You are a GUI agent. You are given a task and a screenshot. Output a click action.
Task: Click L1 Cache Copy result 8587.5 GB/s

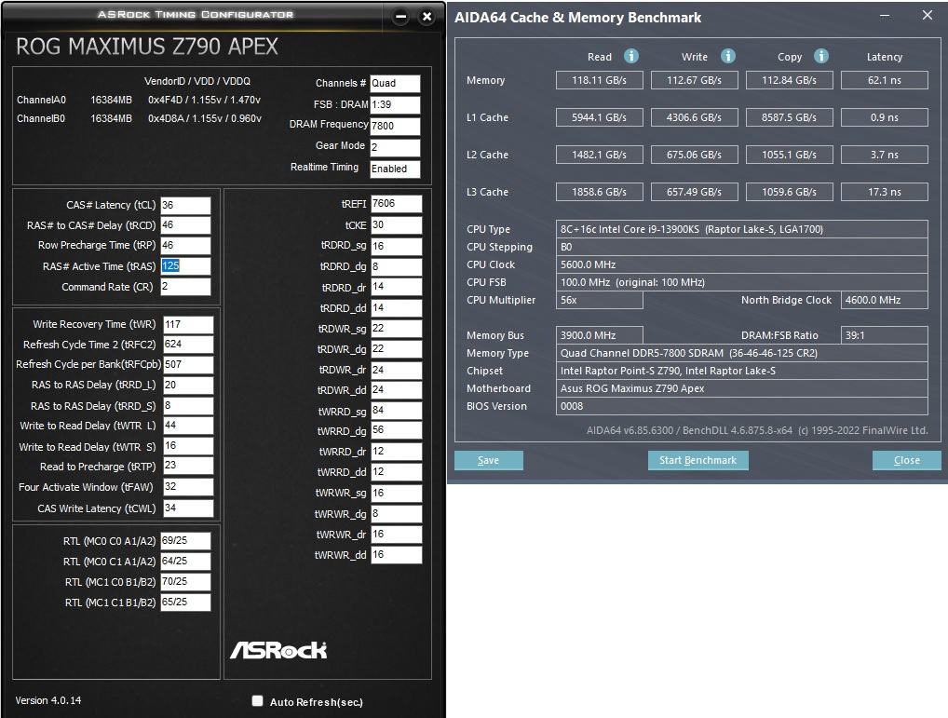click(x=789, y=117)
